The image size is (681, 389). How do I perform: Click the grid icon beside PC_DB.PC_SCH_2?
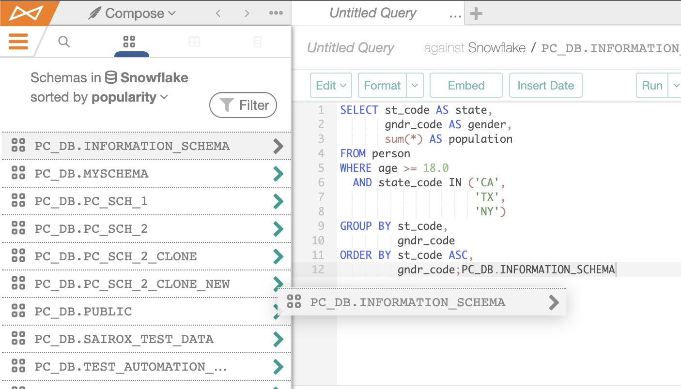click(18, 228)
